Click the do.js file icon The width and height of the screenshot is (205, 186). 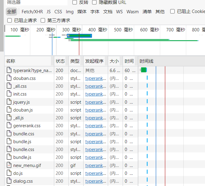[x=9, y=173]
